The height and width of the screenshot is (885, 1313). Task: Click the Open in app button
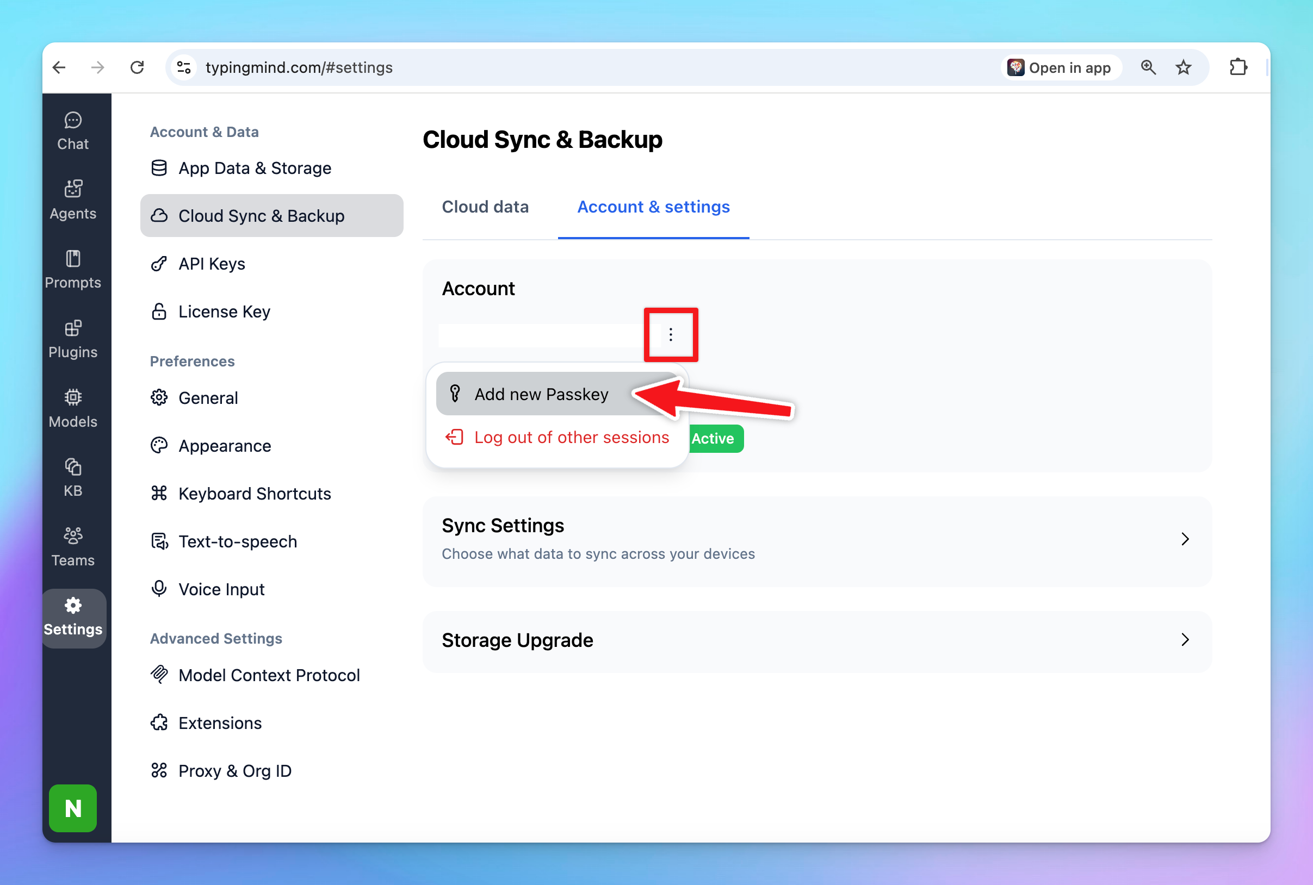(1060, 68)
